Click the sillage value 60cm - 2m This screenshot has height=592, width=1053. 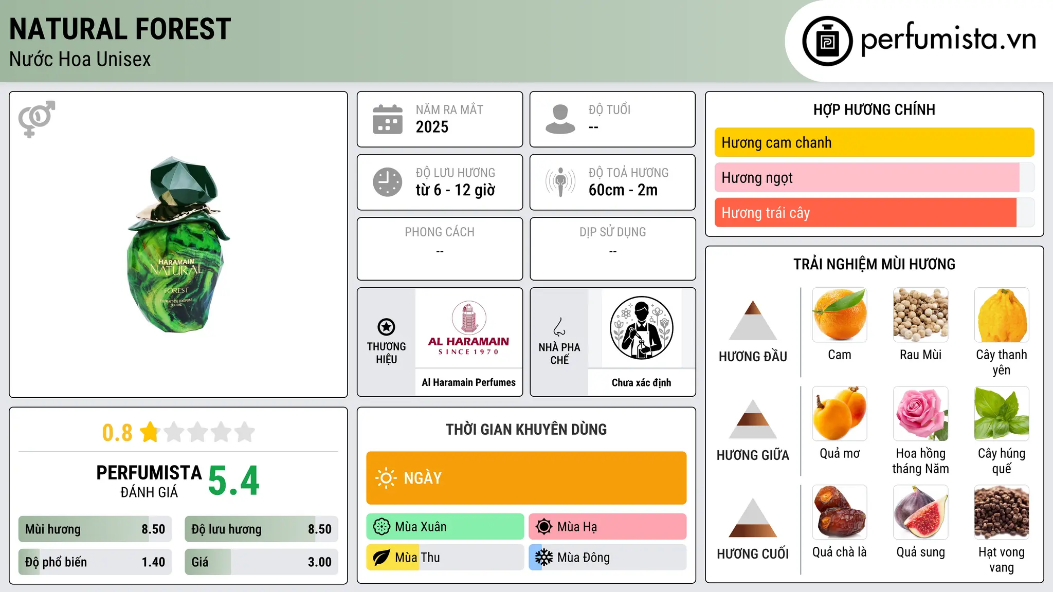pyautogui.click(x=623, y=190)
